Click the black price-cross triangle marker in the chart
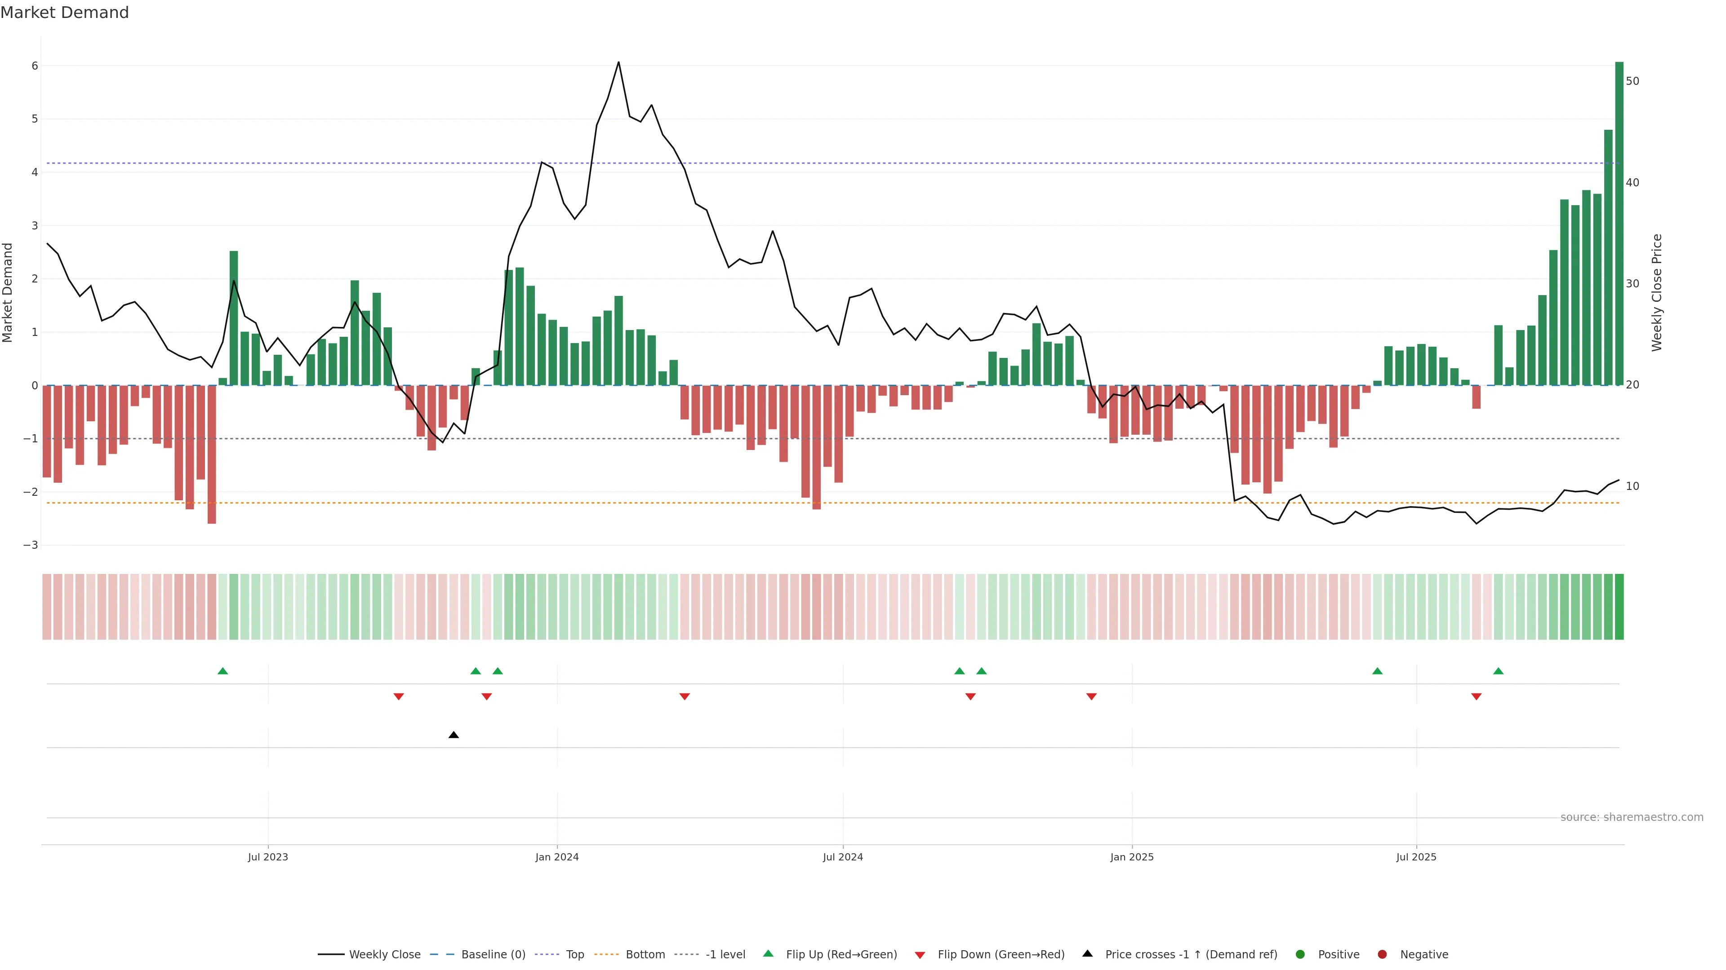1726x970 pixels. tap(454, 735)
